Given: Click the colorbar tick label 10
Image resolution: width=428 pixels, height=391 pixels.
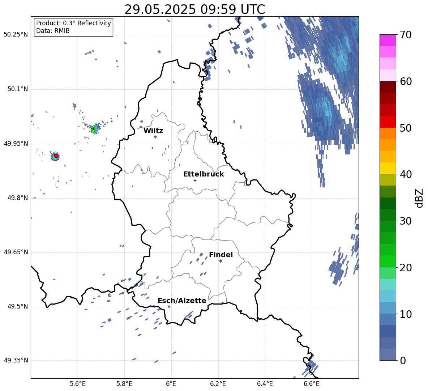Looking at the screenshot, I should click(406, 314).
